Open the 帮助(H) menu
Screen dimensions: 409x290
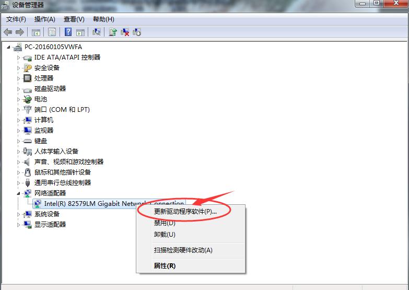(x=103, y=19)
